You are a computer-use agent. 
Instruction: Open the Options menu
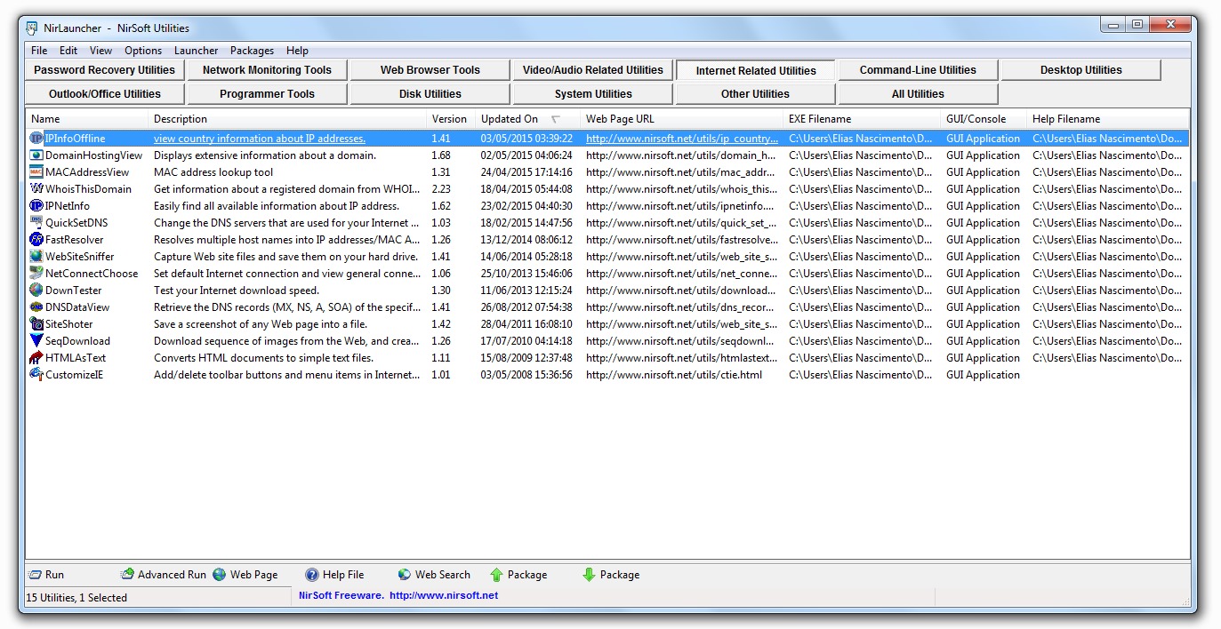point(143,51)
